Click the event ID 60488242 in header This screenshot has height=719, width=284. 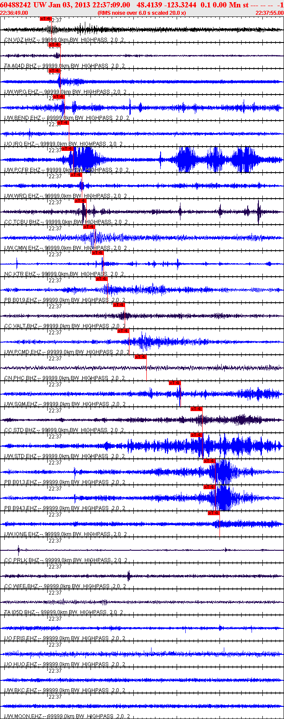click(x=16, y=5)
